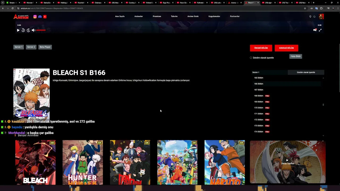Open the Anizium Instagram page icon
This screenshot has height=191, width=340.
coord(35,16)
